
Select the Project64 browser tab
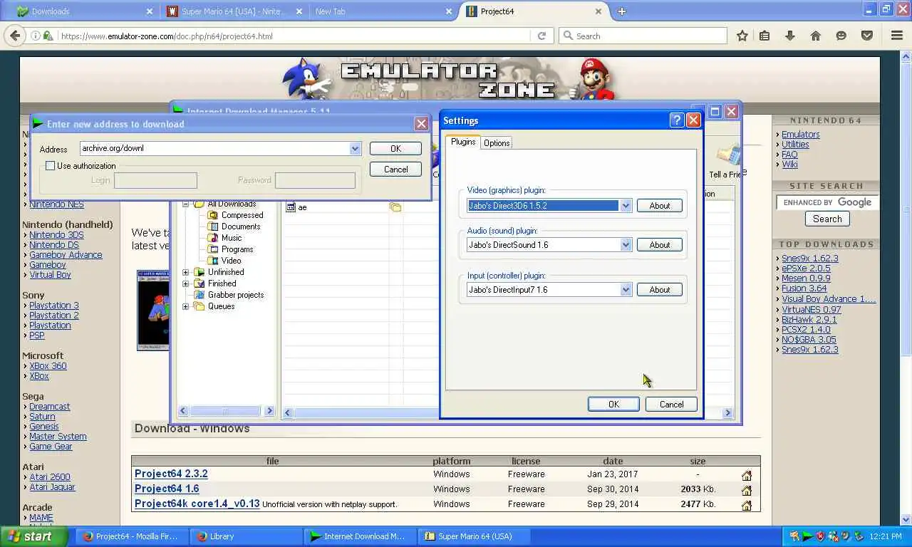(x=533, y=11)
